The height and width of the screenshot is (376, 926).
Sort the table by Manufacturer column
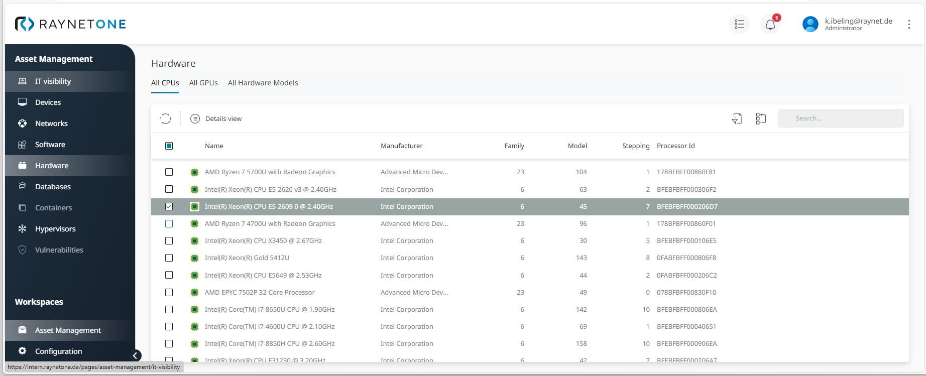pos(401,146)
